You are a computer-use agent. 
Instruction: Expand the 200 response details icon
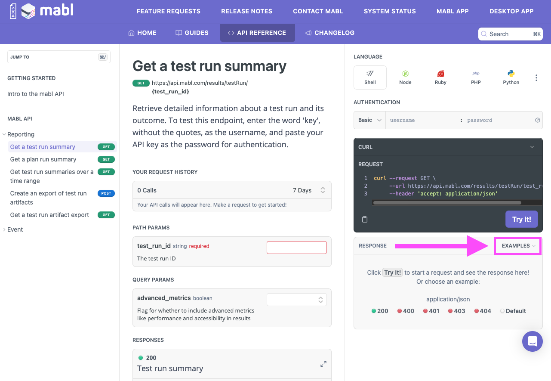tap(323, 364)
